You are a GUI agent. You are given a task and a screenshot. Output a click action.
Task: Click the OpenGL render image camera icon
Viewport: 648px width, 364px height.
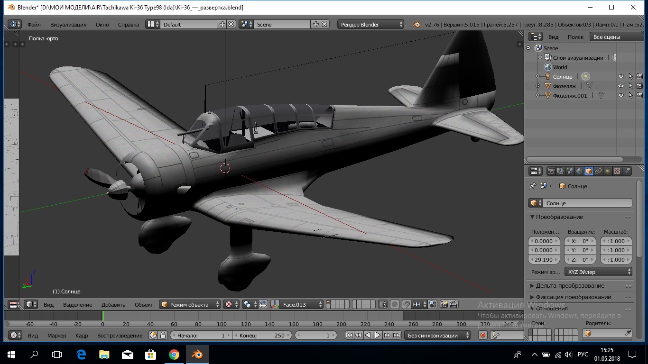[x=444, y=304]
